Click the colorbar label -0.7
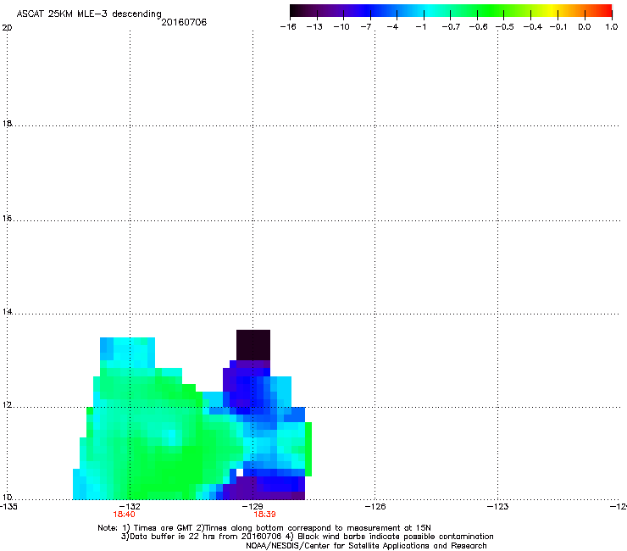The height and width of the screenshot is (551, 627). (451, 27)
